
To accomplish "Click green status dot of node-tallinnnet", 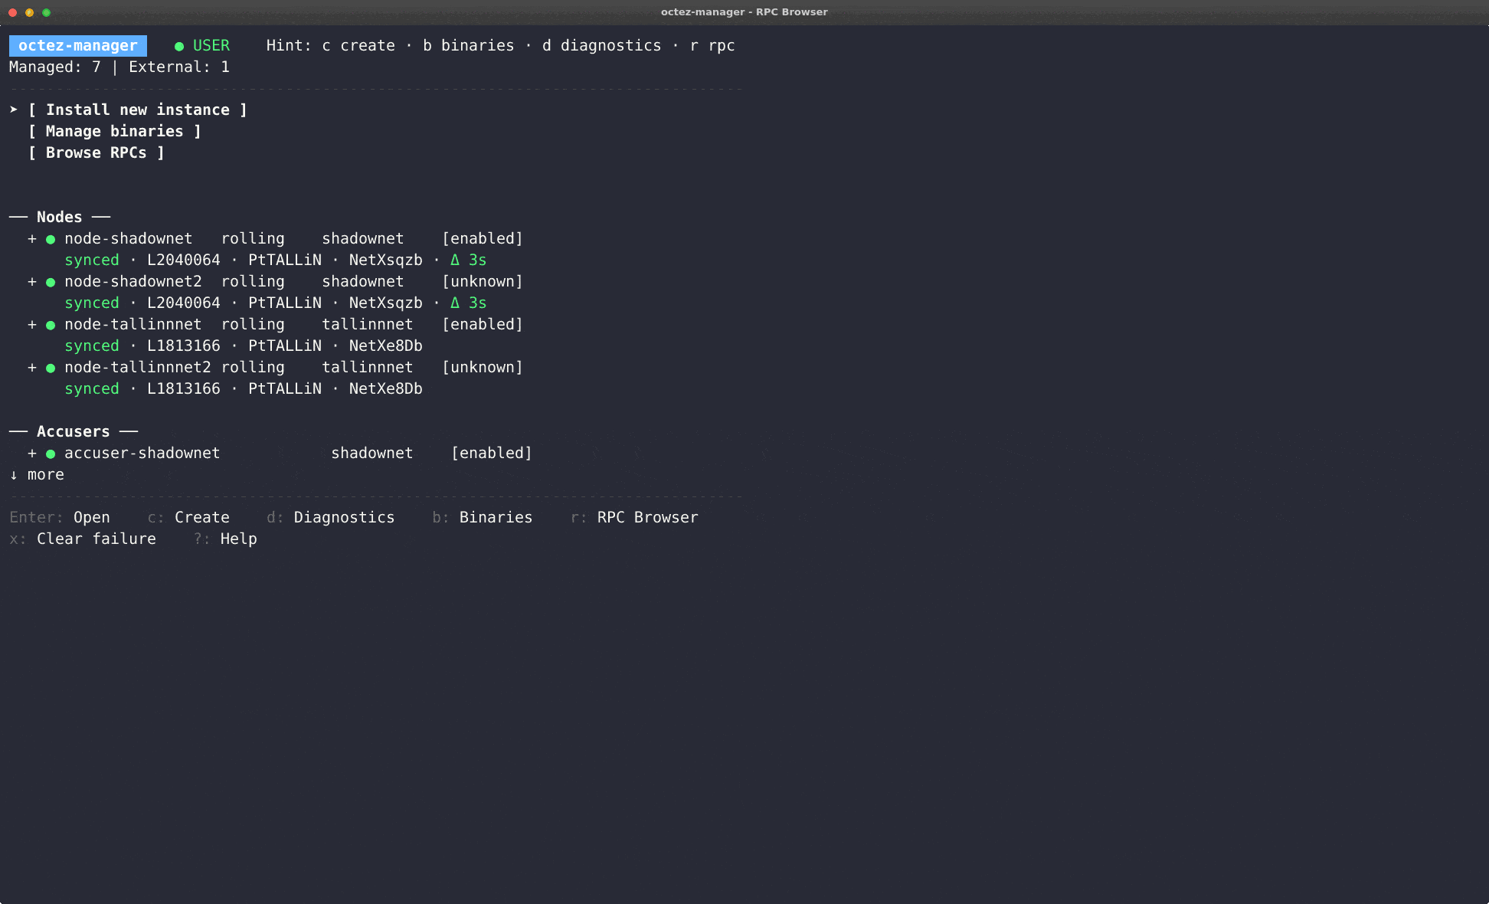I will pyautogui.click(x=51, y=326).
